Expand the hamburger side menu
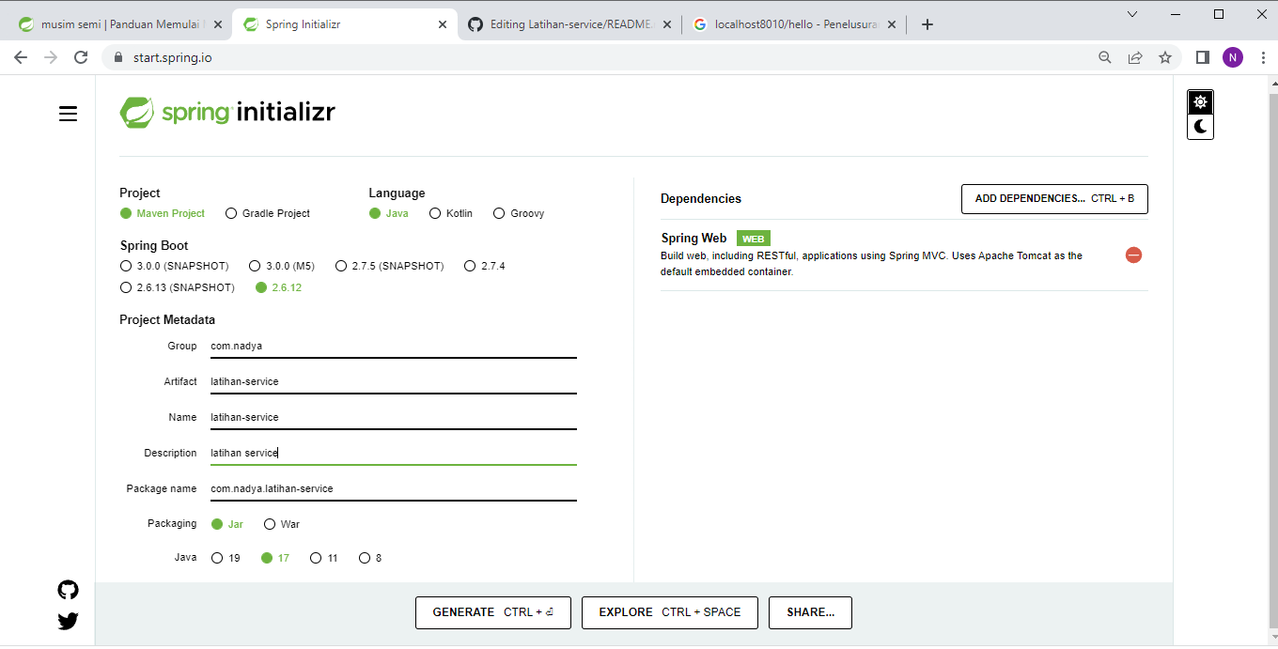 tap(68, 114)
